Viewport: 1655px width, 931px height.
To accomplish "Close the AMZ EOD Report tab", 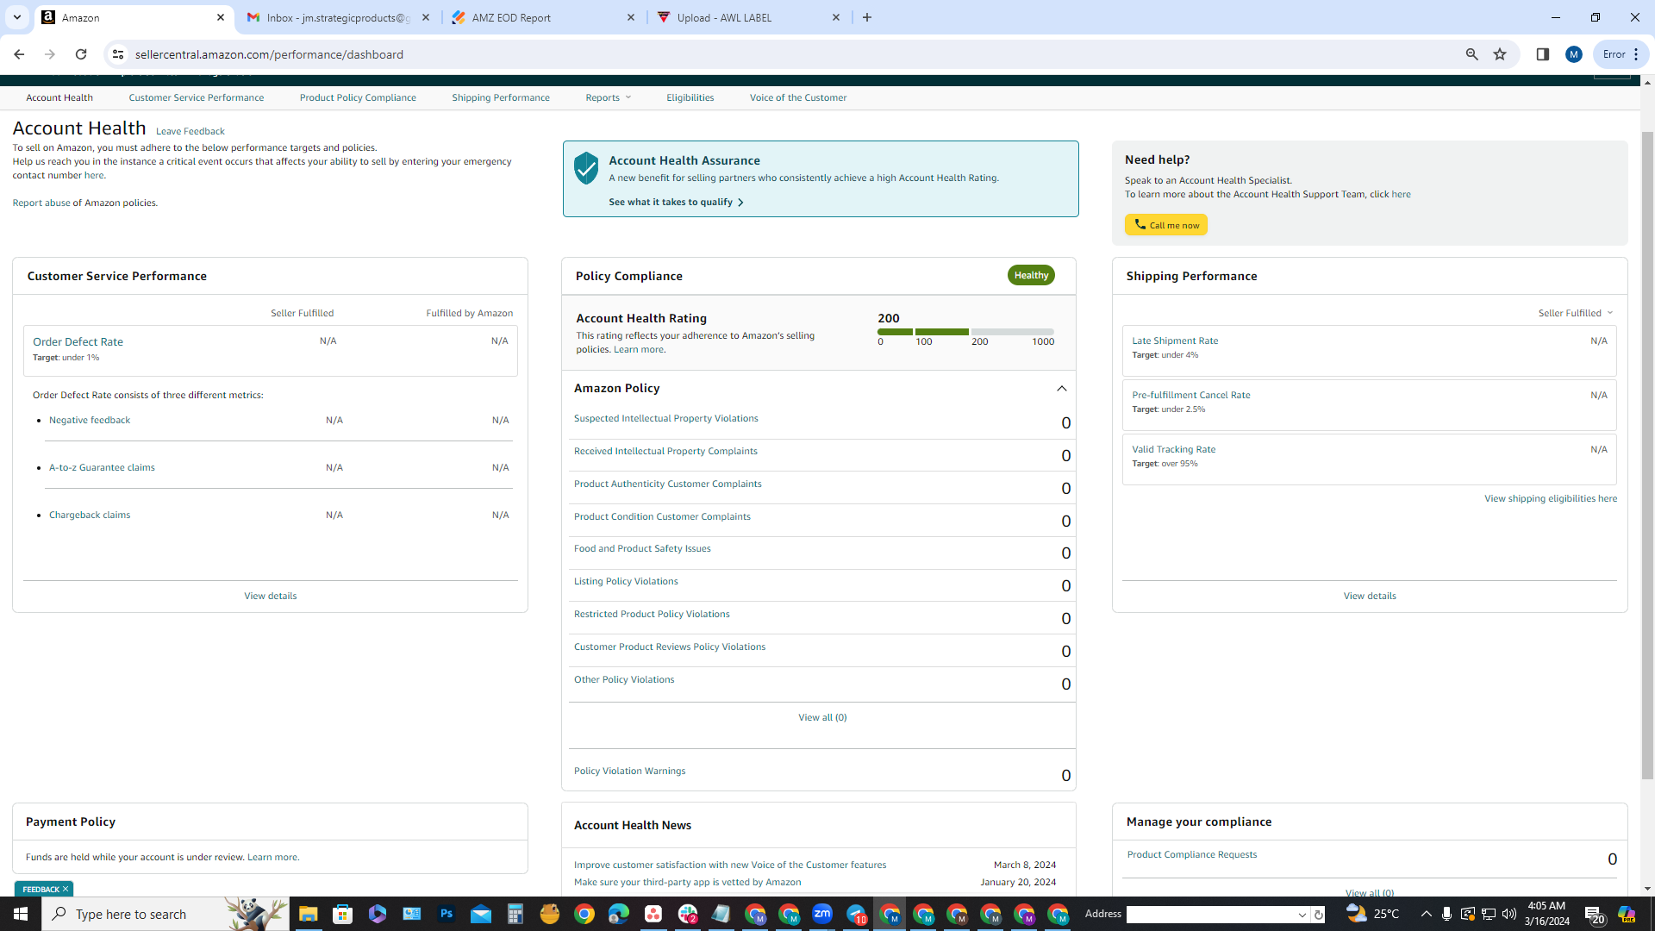I will (631, 17).
